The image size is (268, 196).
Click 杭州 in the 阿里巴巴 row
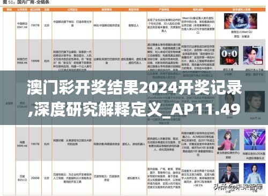click(47, 61)
